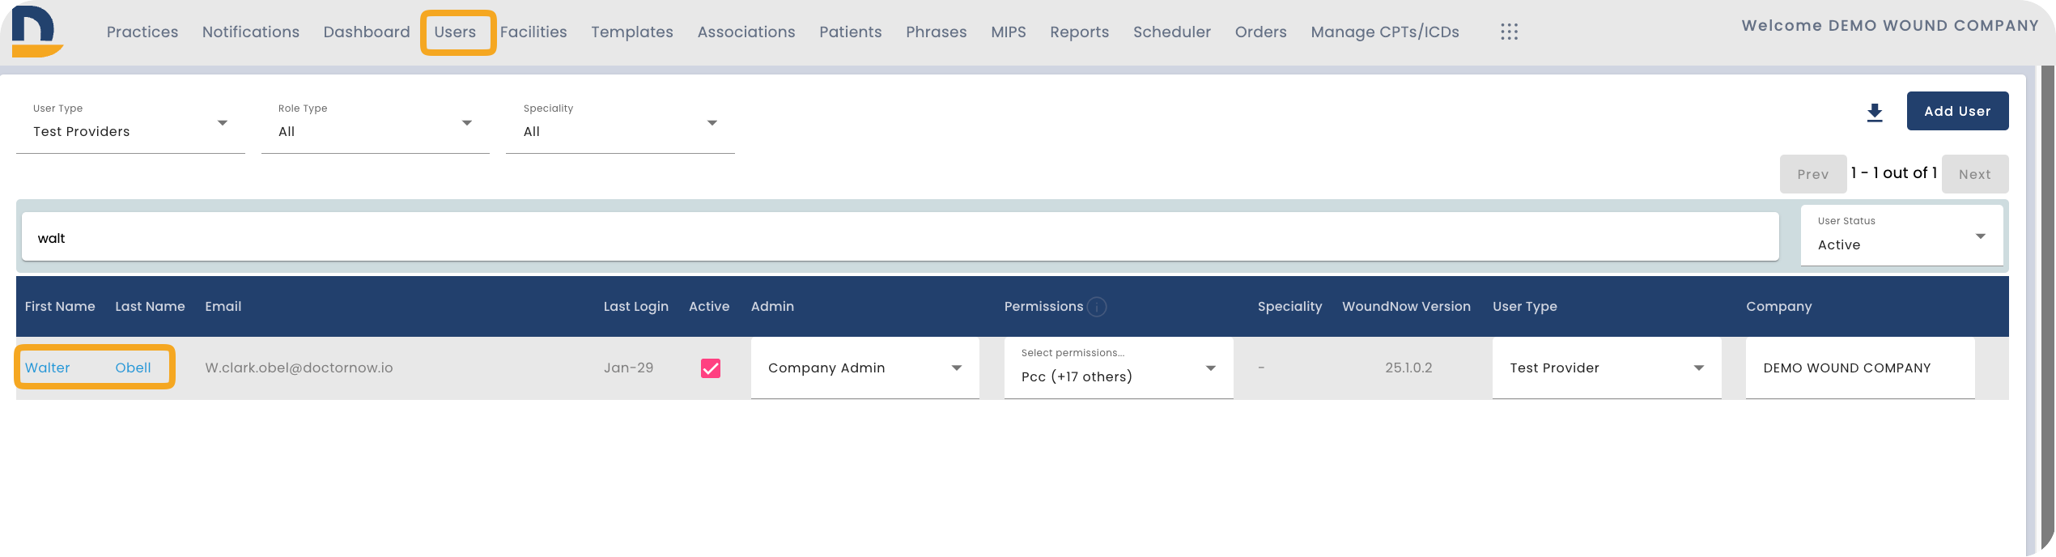2056x557 pixels.
Task: Click the search field containing 'walt'
Action: [x=900, y=236]
